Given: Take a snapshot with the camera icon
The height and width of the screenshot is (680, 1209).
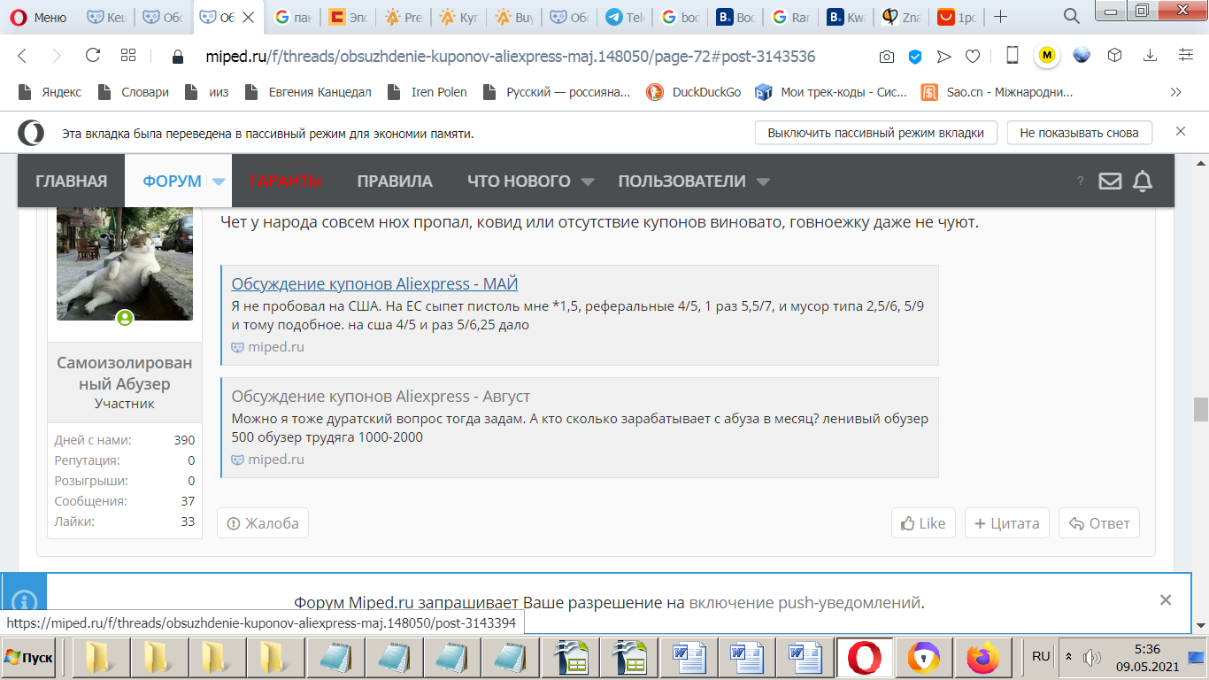Looking at the screenshot, I should pos(887,57).
